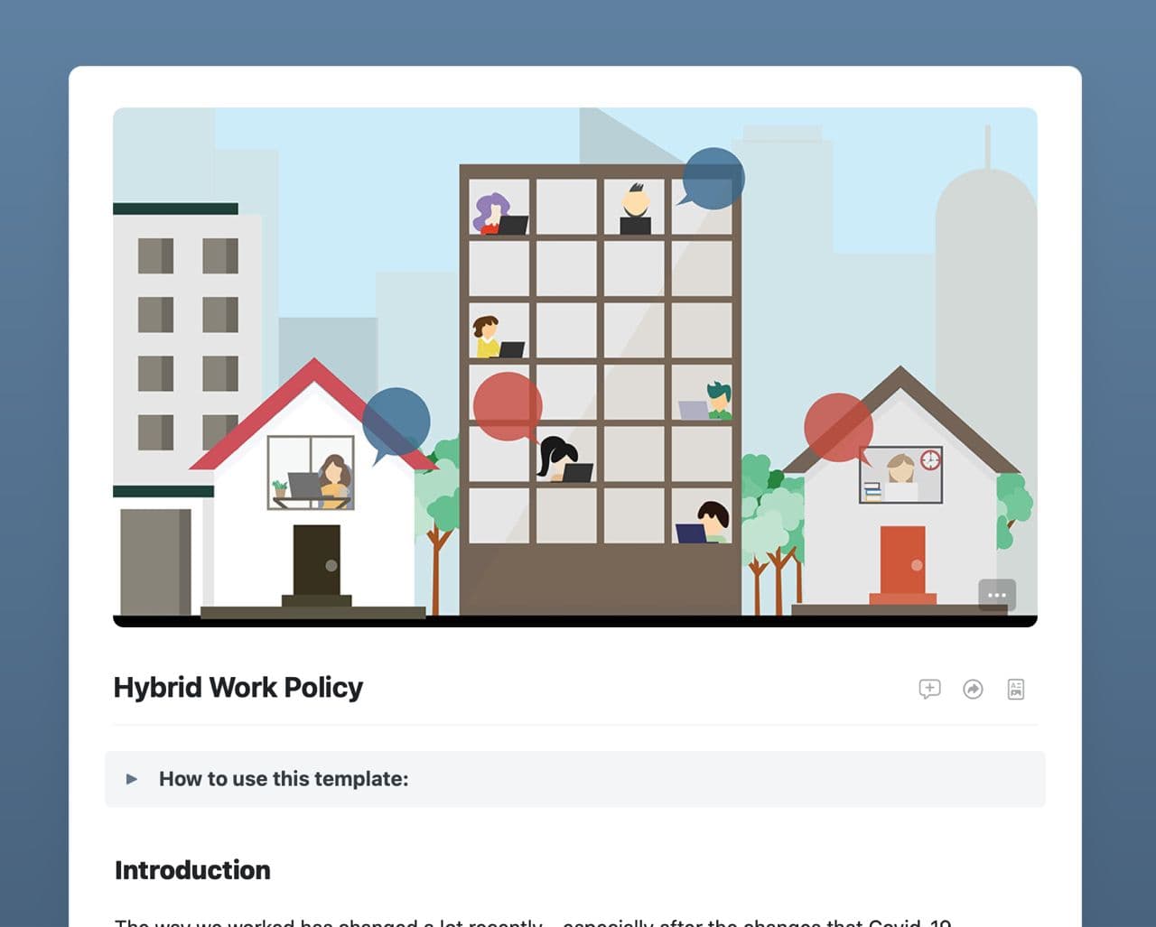Click the paragraph below Introduction
1156x927 pixels.
pyautogui.click(x=533, y=922)
